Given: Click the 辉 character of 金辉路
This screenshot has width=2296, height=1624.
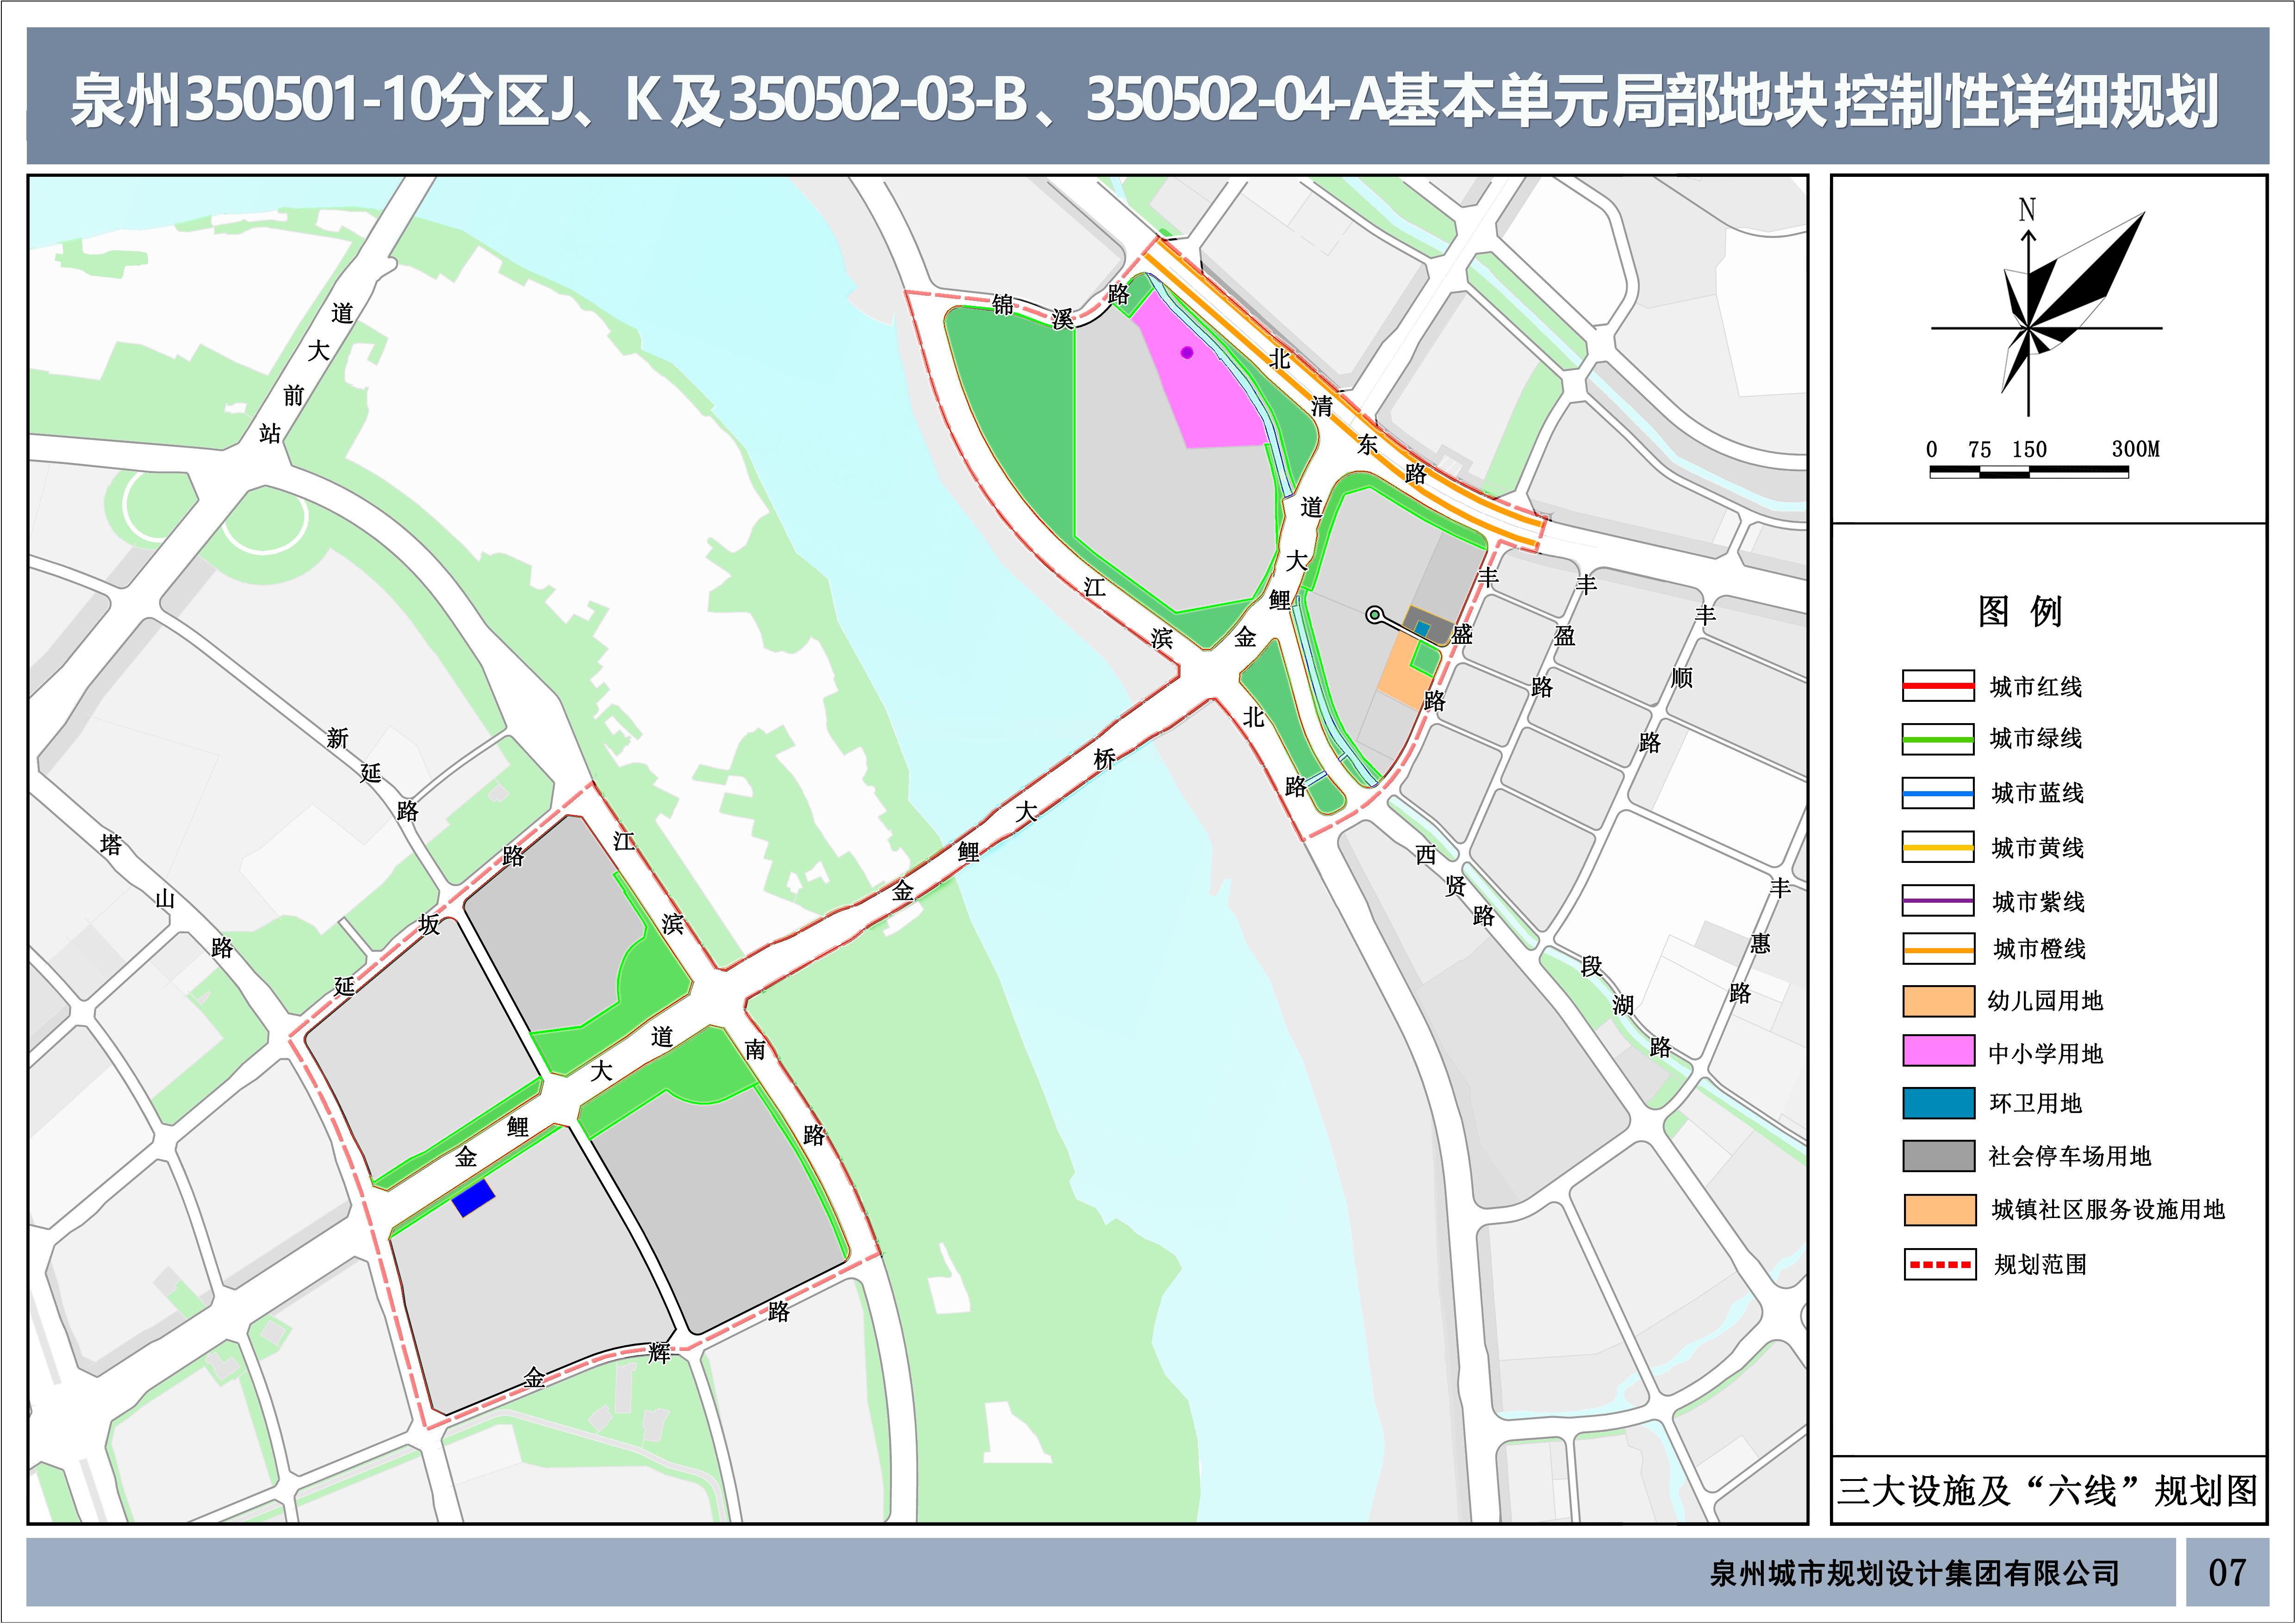Looking at the screenshot, I should click(x=659, y=1353).
